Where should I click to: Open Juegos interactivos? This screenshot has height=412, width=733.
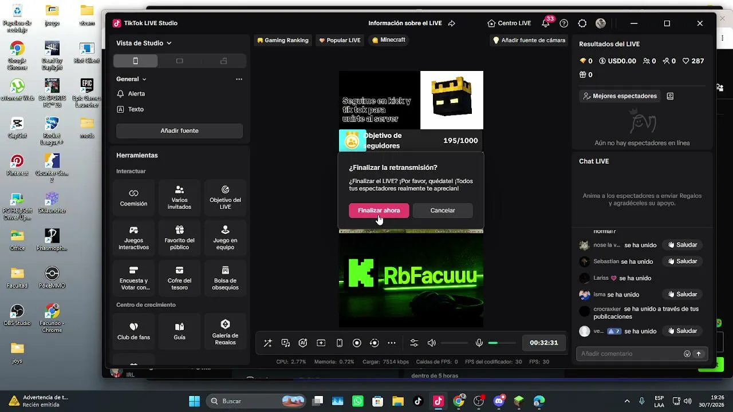[133, 238]
